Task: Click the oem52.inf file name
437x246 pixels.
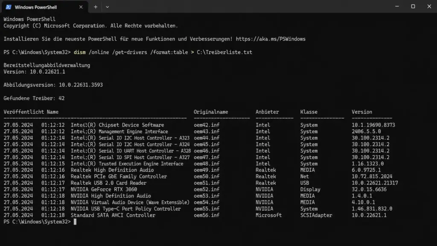Action: click(207, 189)
